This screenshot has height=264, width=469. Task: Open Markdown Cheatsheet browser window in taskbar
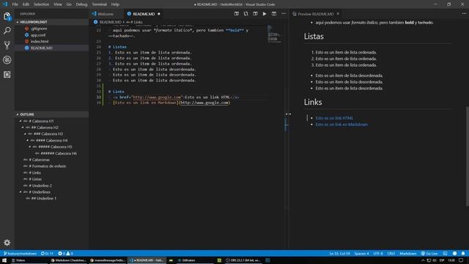68,260
